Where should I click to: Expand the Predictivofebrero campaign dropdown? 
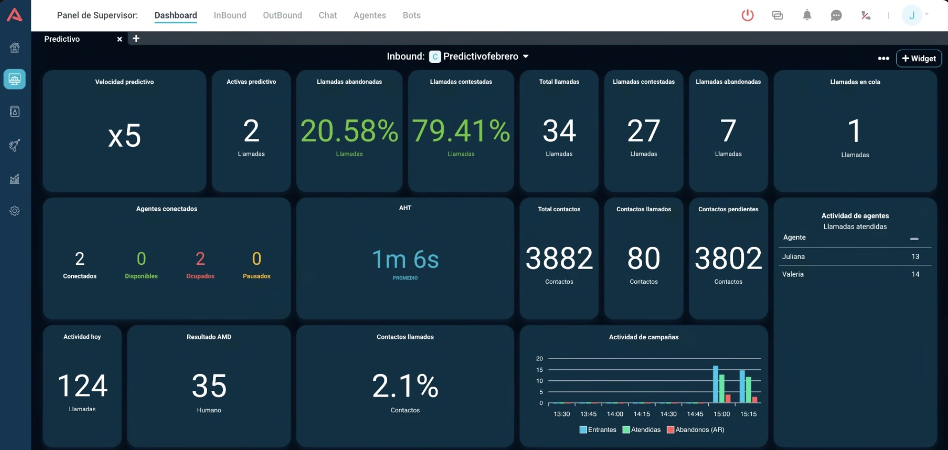(x=526, y=56)
